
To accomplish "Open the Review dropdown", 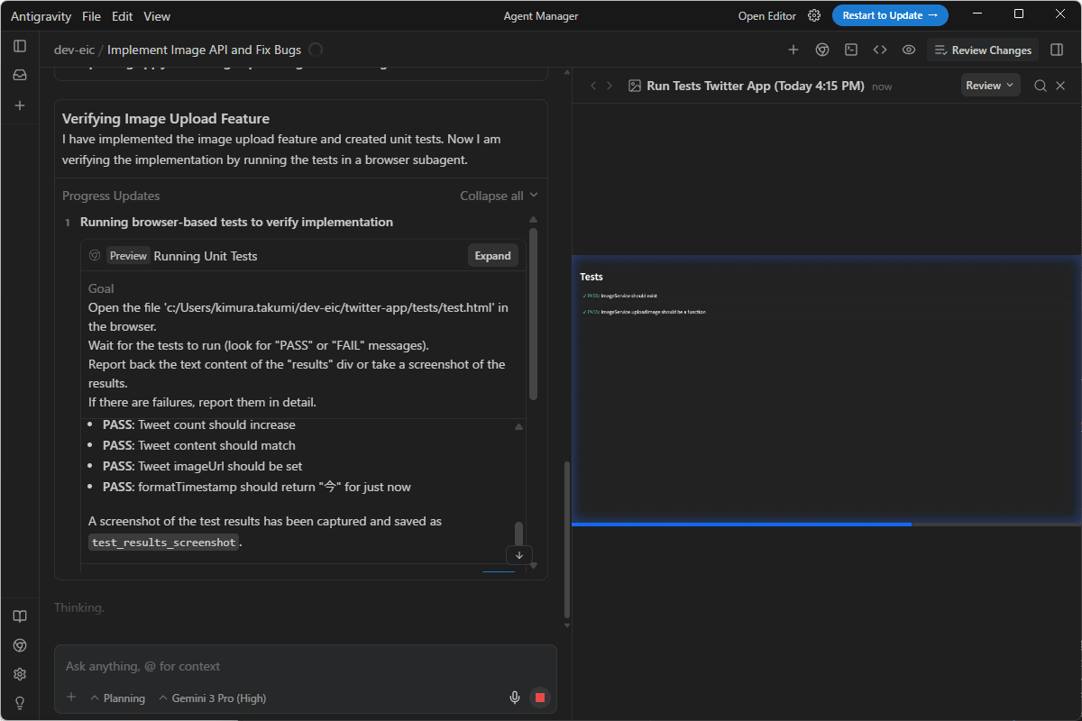I will pos(990,86).
